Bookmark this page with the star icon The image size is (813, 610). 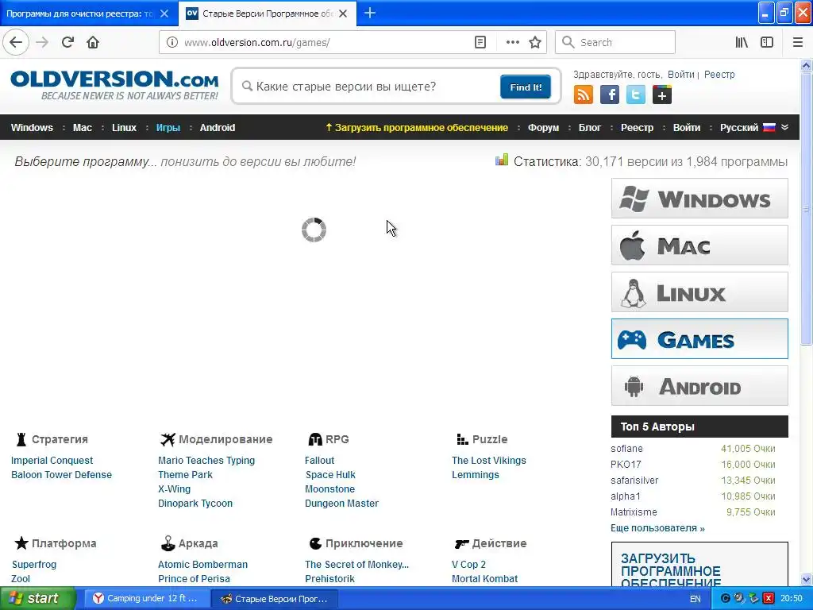tap(535, 42)
